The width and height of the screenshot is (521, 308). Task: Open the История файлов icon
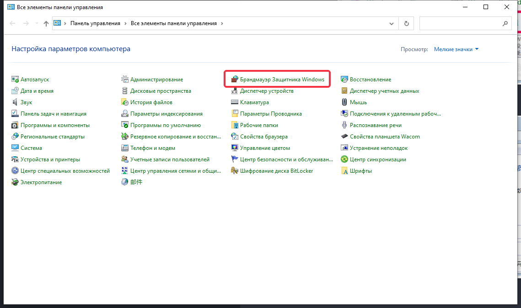[x=124, y=102]
